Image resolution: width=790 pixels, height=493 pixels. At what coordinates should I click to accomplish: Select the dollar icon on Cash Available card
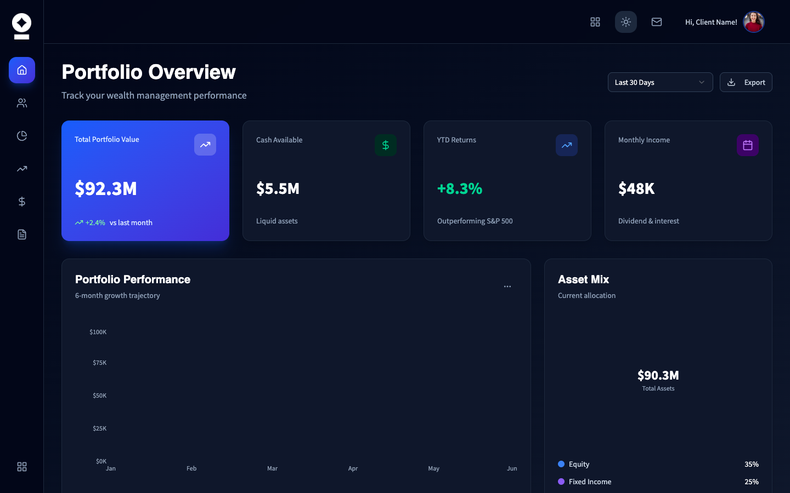[386, 145]
